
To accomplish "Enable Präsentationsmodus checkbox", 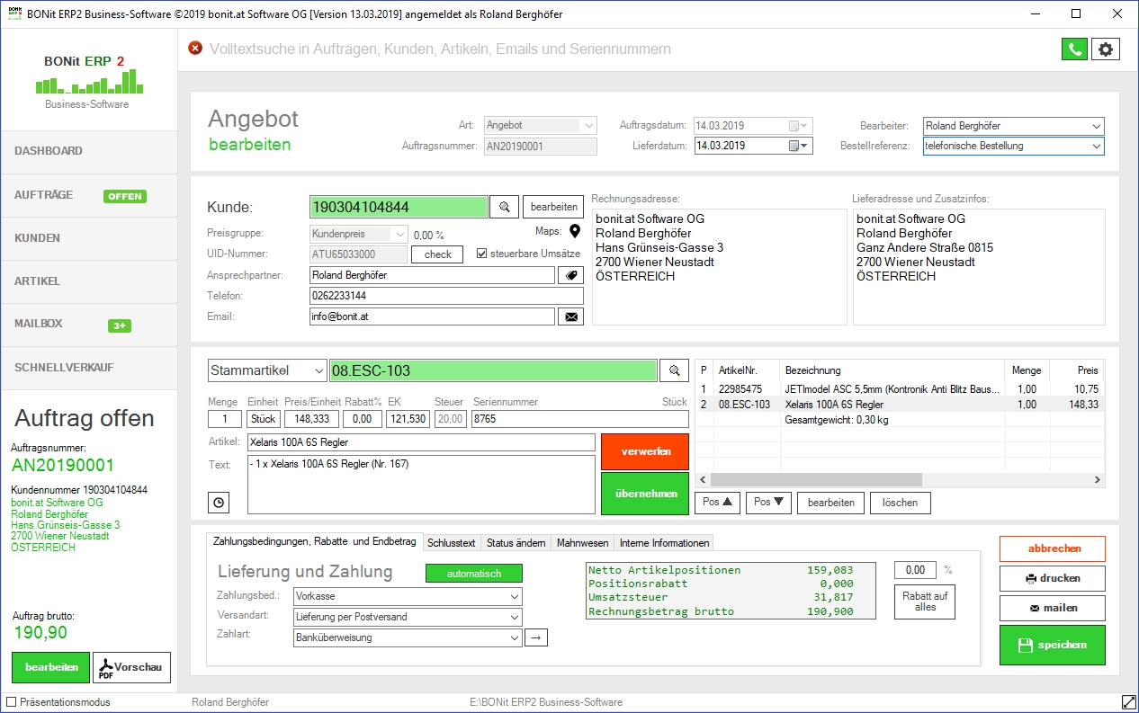I will [12, 702].
